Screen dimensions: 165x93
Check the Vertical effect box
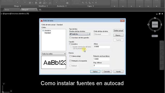coord(70,66)
